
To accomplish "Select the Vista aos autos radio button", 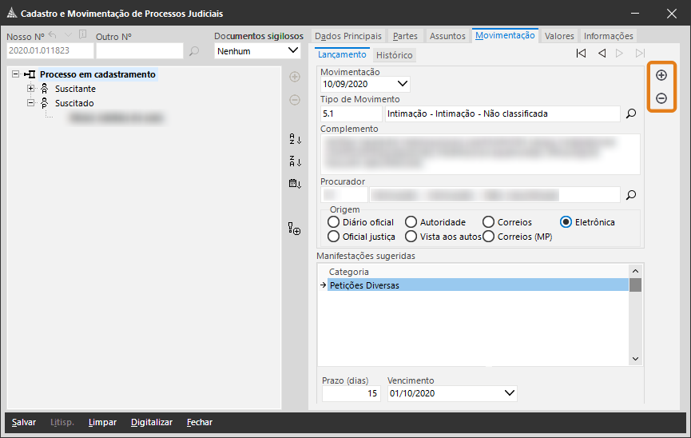I will point(411,237).
